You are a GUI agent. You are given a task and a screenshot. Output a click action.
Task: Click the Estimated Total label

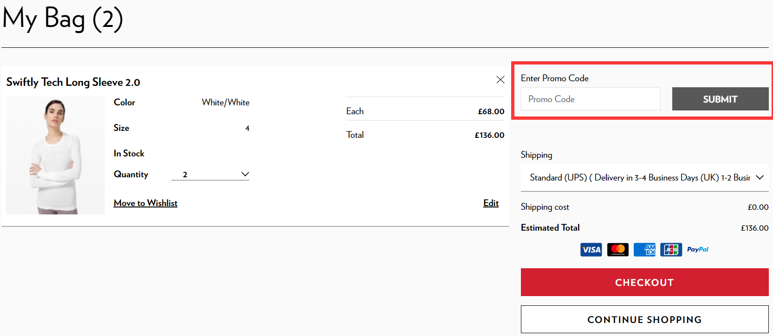[x=550, y=227]
